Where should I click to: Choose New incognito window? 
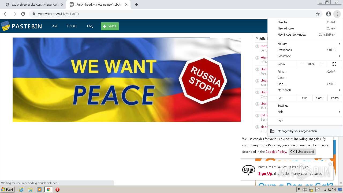tap(305, 35)
